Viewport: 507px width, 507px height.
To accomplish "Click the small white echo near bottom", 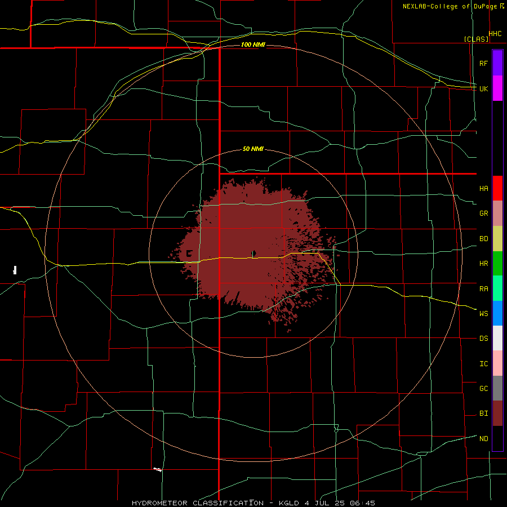I will (157, 469).
